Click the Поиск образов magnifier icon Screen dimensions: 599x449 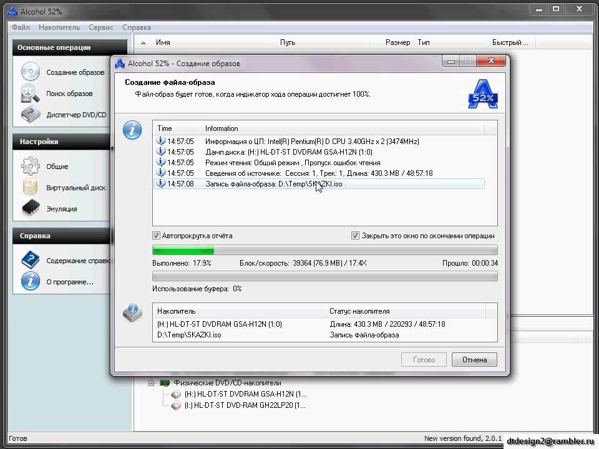tap(30, 94)
